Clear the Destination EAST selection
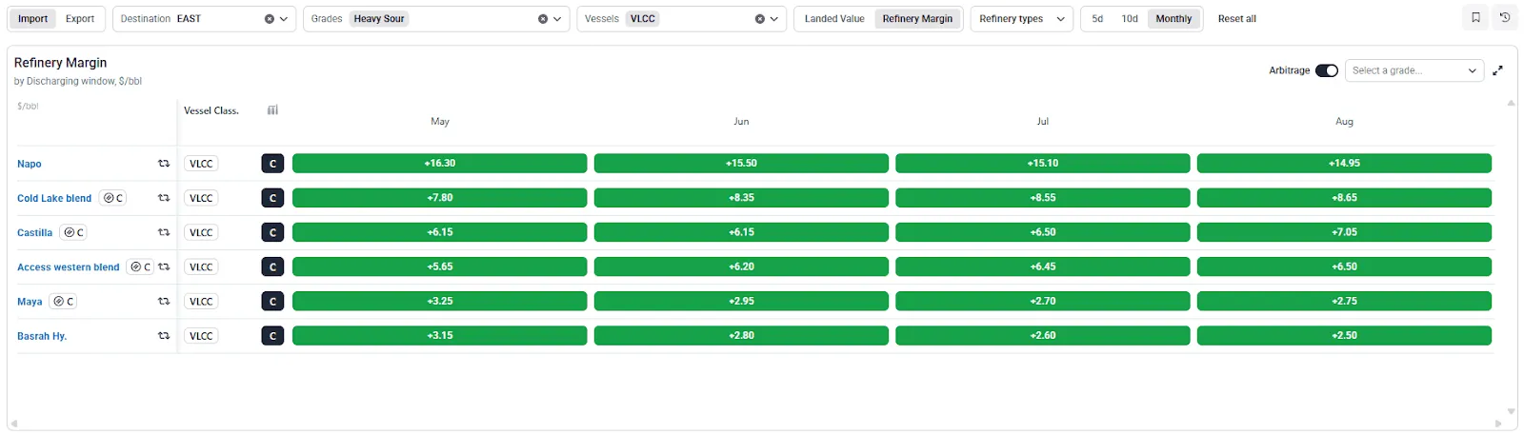The width and height of the screenshot is (1524, 434). (x=270, y=19)
